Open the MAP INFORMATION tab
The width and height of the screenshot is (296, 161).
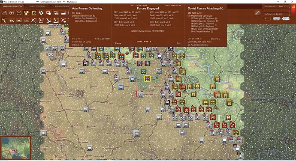[x=12, y=6]
